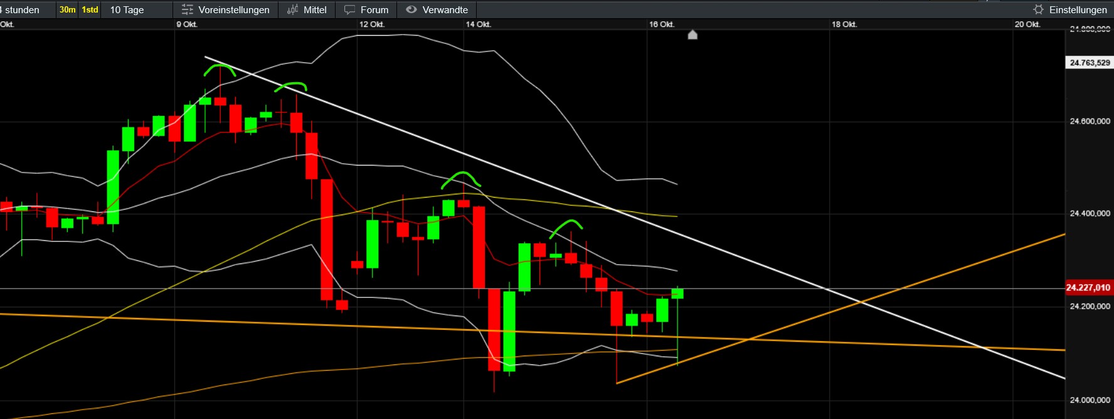Open Voreinstellungen presets menu
1114x419 pixels.
click(x=225, y=9)
